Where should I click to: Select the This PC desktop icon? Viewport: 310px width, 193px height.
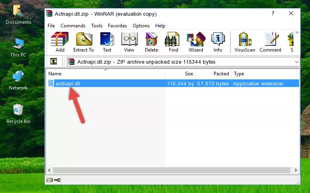click(x=18, y=48)
